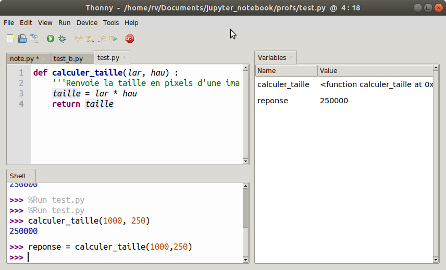This screenshot has width=446, height=270.
Task: Open the View menu
Action: [45, 23]
